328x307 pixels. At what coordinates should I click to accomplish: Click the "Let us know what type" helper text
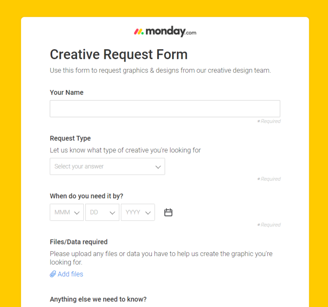pos(125,150)
